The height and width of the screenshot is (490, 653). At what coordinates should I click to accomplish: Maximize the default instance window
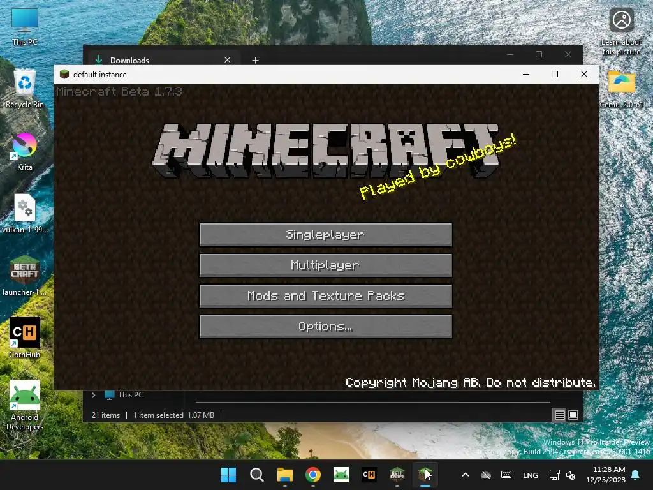pos(555,74)
